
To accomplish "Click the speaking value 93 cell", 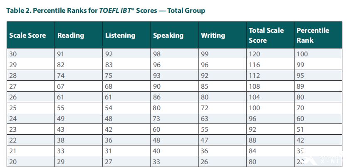I will pos(174,75).
